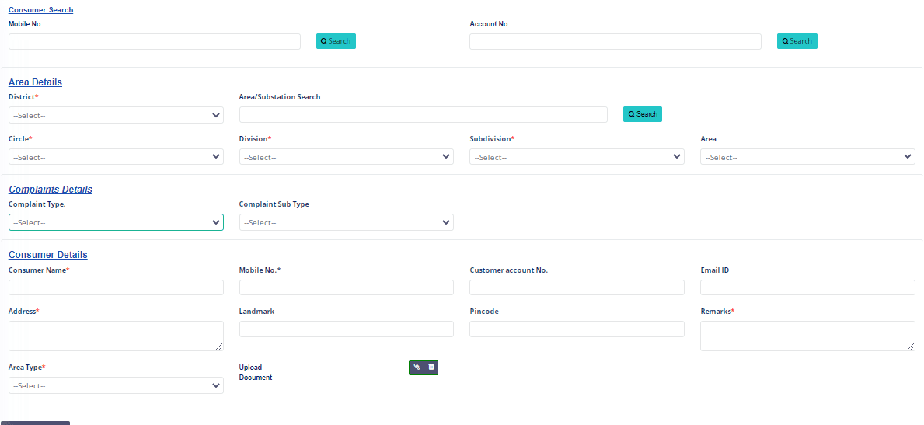Click into the Email ID field
Viewport: 924px width, 425px height.
(807, 287)
